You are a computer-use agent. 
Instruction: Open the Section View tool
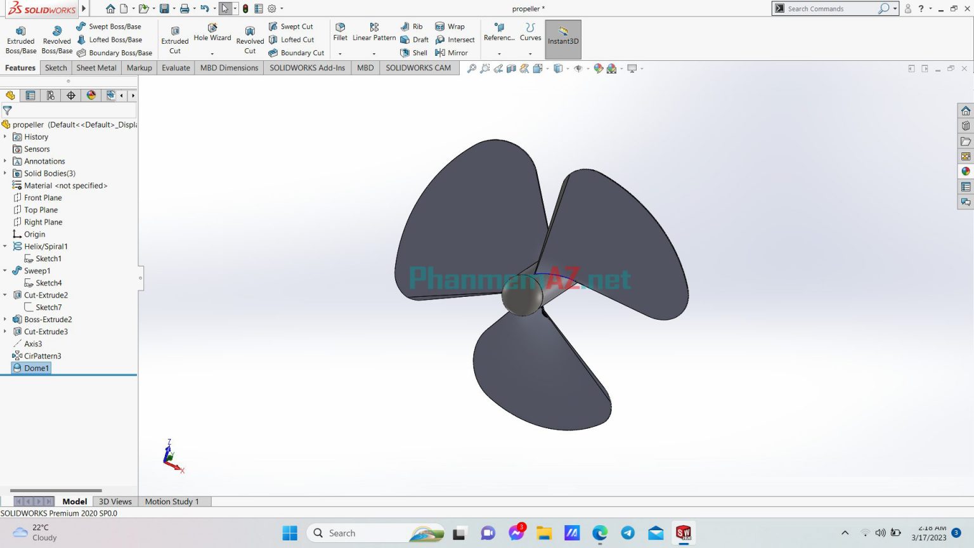[x=512, y=68]
